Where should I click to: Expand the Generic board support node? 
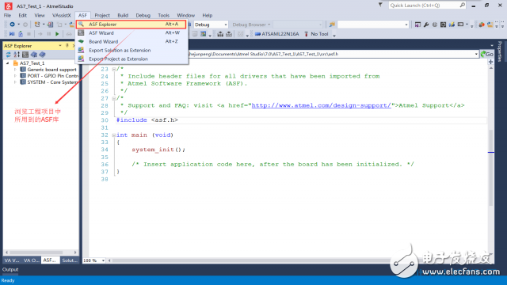point(15,70)
